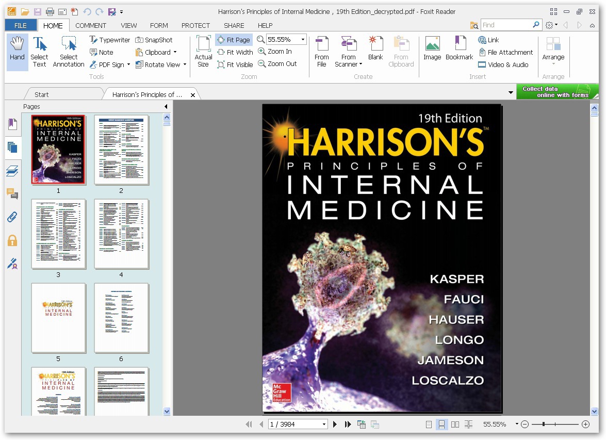Click the Typewriter tool
Image resolution: width=606 pixels, height=440 pixels.
(109, 40)
